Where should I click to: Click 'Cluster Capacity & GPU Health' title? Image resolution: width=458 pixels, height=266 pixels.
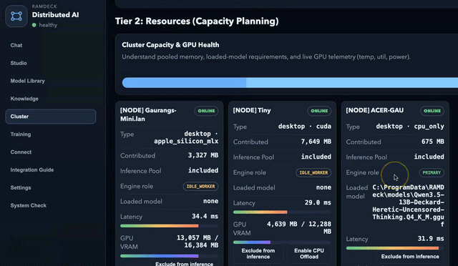170,44
